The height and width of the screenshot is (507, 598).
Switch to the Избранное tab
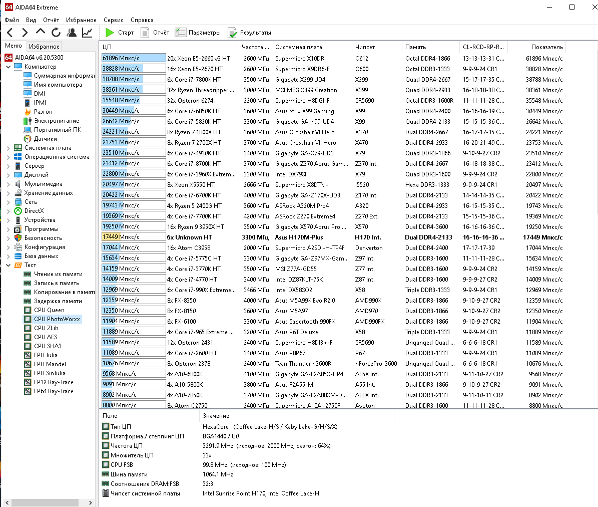pyautogui.click(x=44, y=46)
